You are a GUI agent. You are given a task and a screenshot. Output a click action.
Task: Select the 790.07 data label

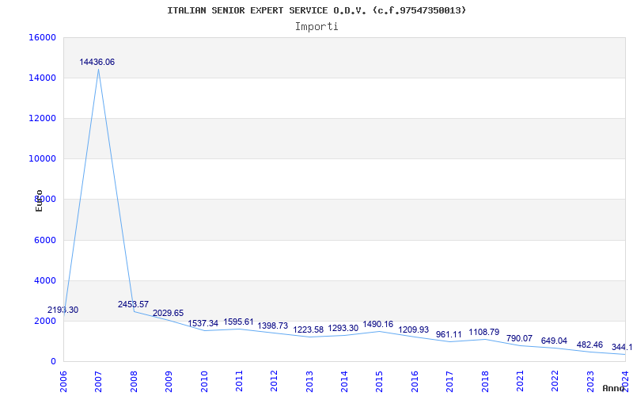519,338
